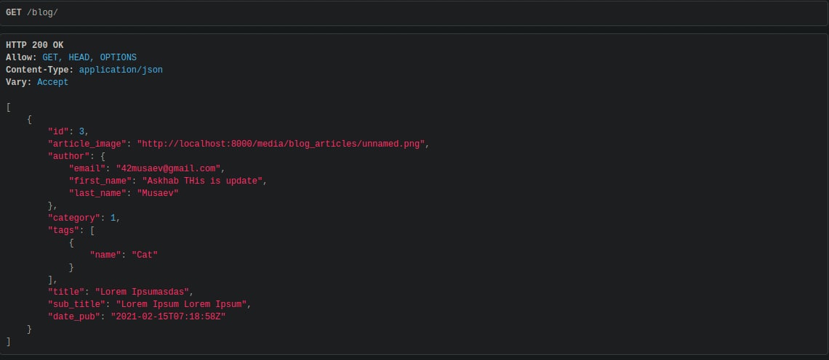
Task: Click the email value 42musaev@gmail.com
Action: pyautogui.click(x=168, y=168)
